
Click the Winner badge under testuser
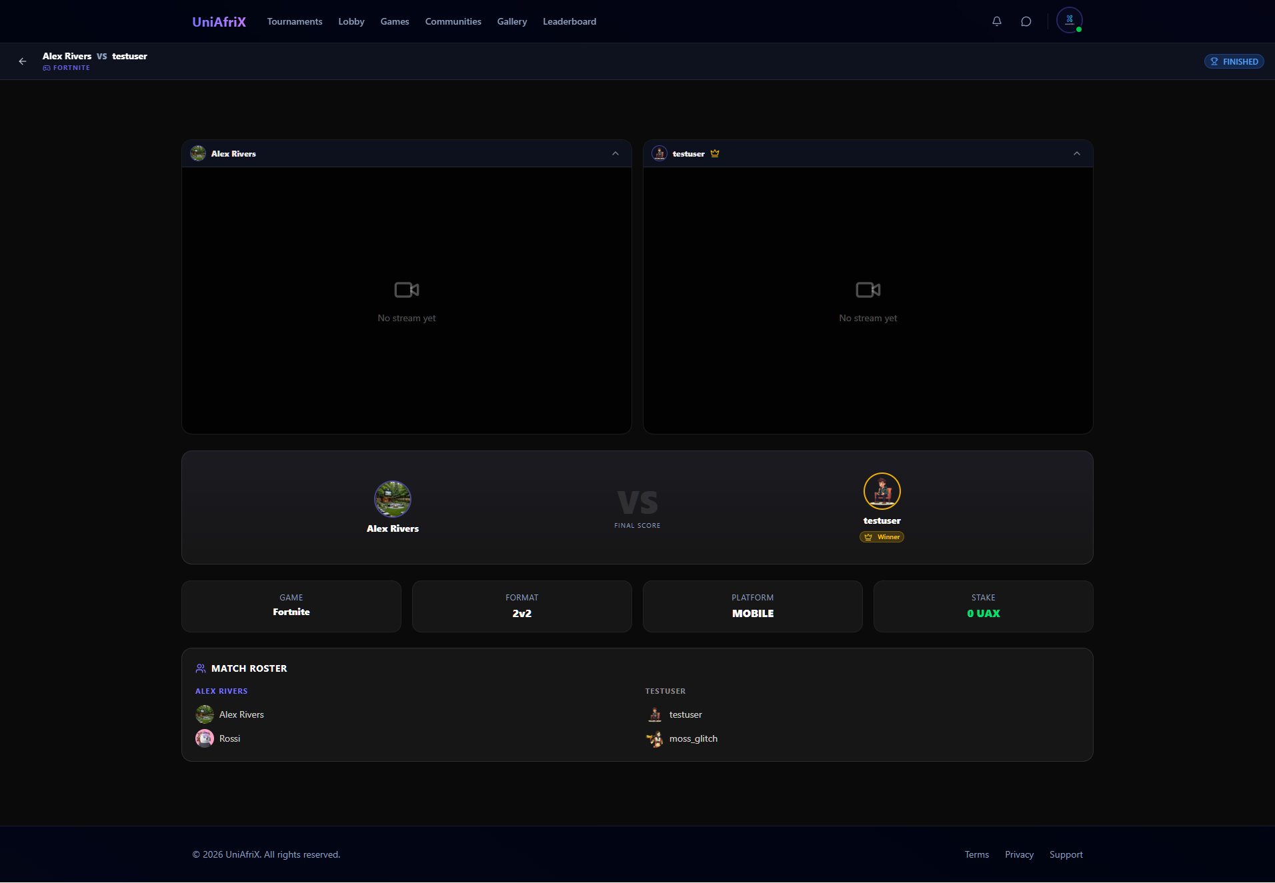coord(882,537)
